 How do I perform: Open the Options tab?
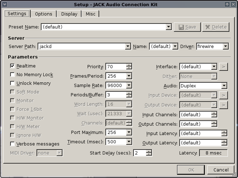pos(44,14)
